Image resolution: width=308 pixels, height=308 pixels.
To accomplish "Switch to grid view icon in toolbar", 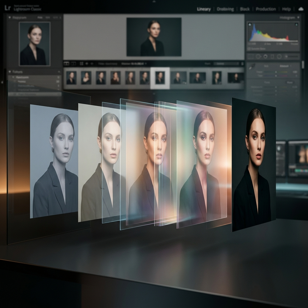I will 81,63.
